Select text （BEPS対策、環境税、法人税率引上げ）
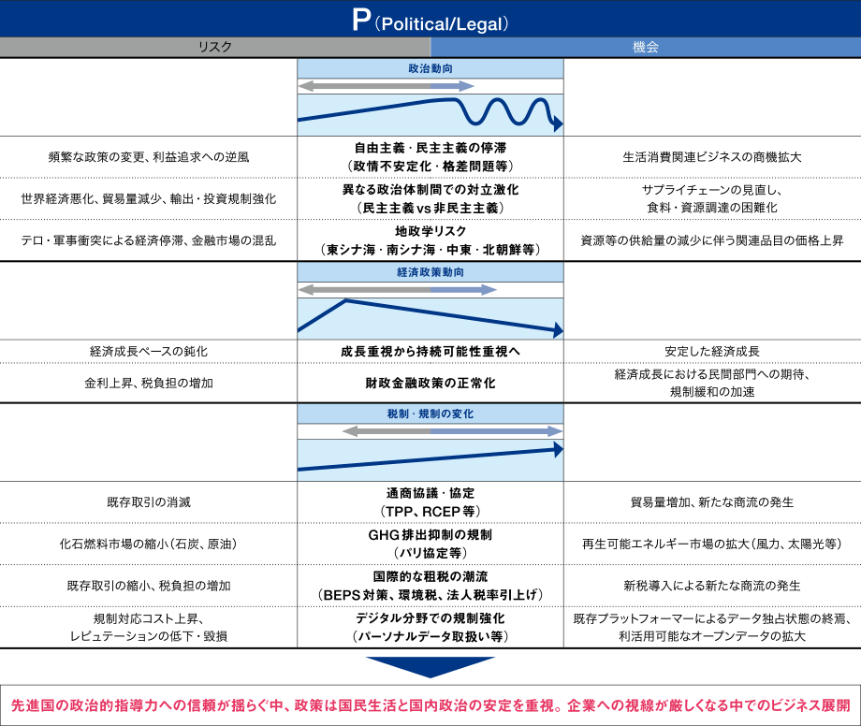The width and height of the screenshot is (861, 726). click(430, 595)
